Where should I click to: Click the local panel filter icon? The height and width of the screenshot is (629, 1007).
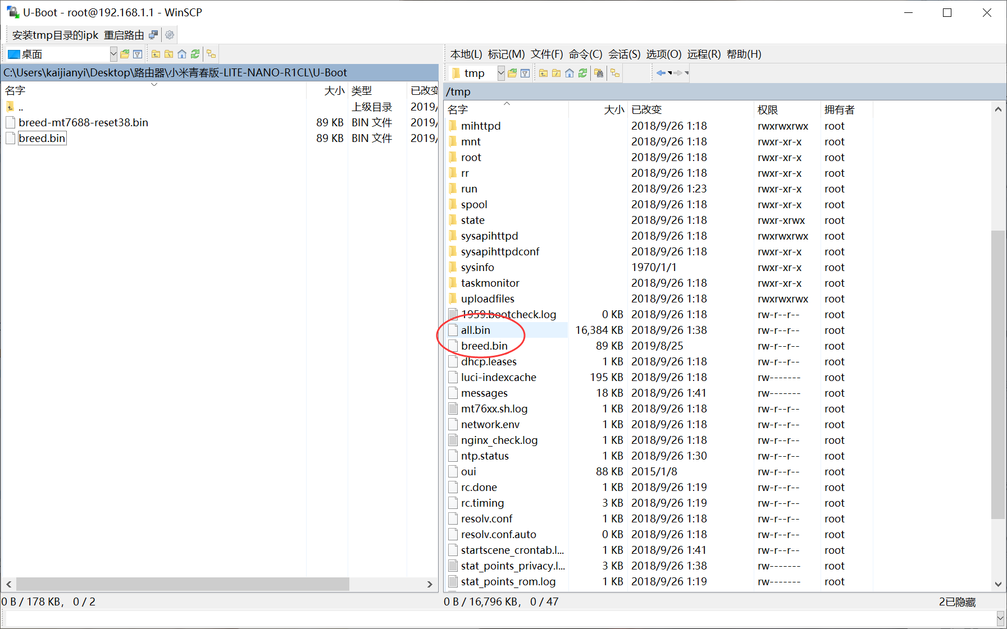[x=138, y=54]
